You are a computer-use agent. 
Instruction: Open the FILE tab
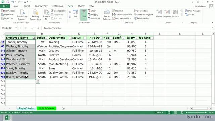point(5,6)
